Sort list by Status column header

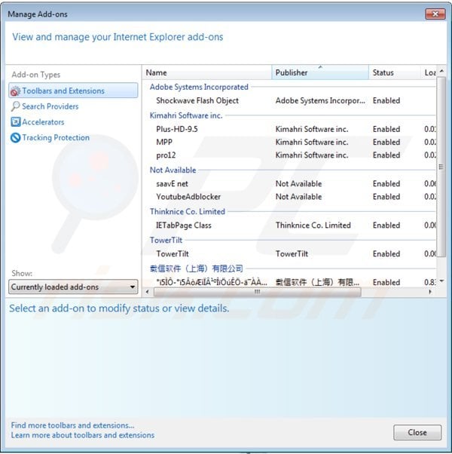[395, 72]
